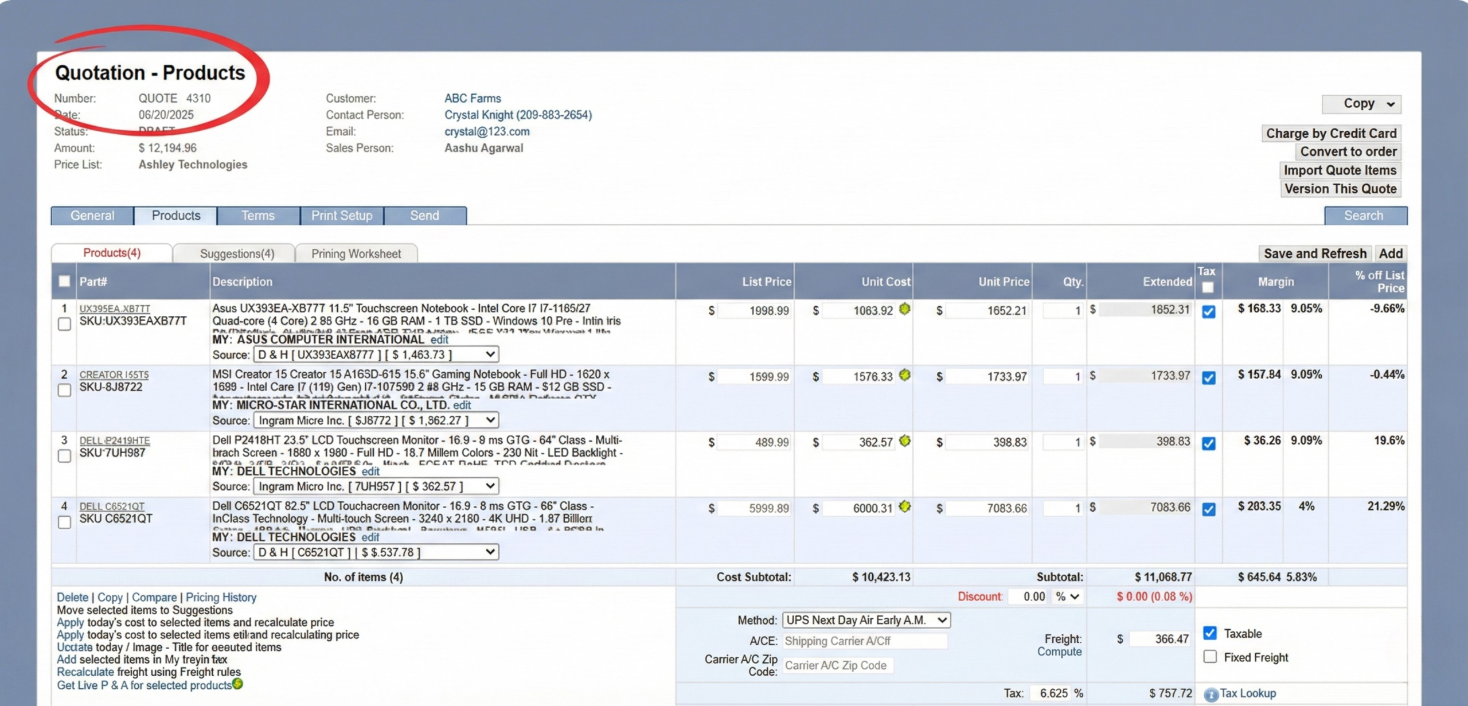Open the Suggestions(4) tab
This screenshot has height=706, width=1468.
[236, 253]
